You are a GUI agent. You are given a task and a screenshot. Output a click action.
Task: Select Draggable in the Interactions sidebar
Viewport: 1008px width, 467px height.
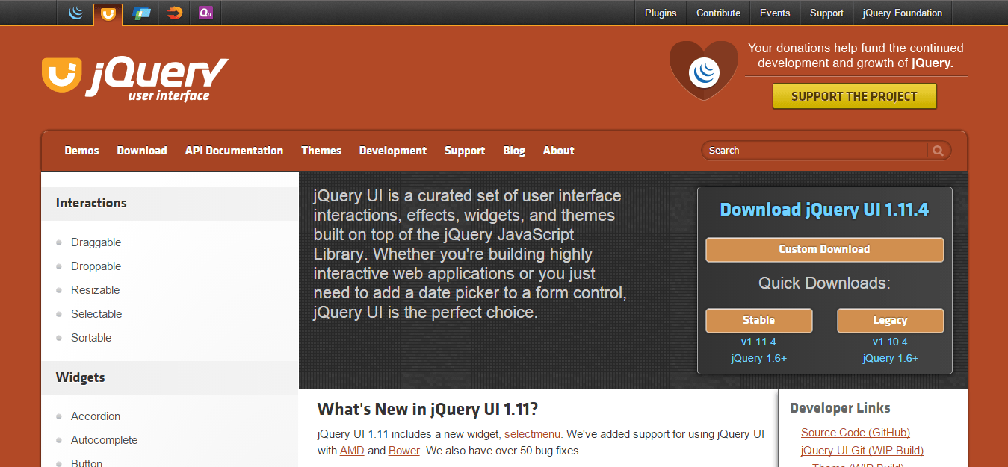96,242
